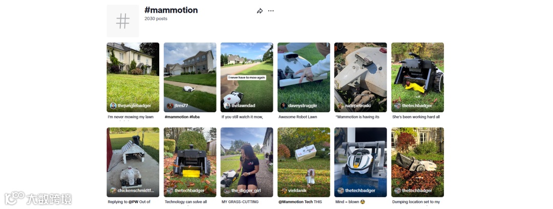This screenshot has width=553, height=209.
Task: Click the hashtag placeholder image
Action: point(123,21)
